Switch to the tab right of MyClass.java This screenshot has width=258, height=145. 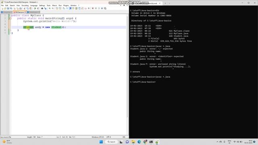[33, 12]
